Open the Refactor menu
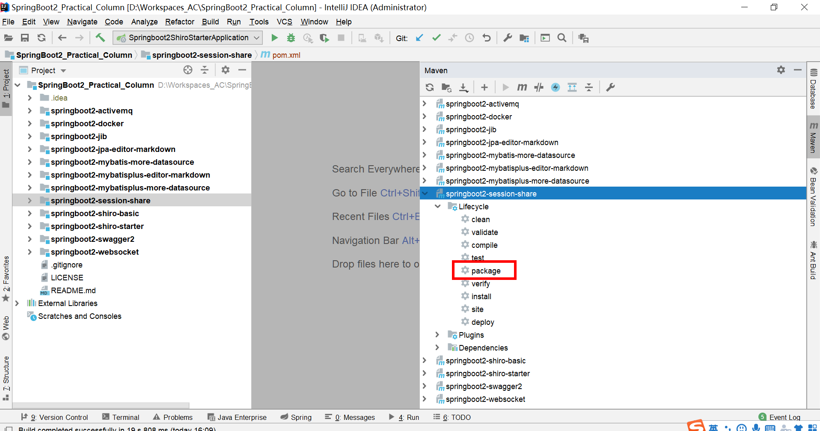The height and width of the screenshot is (431, 820). point(180,22)
